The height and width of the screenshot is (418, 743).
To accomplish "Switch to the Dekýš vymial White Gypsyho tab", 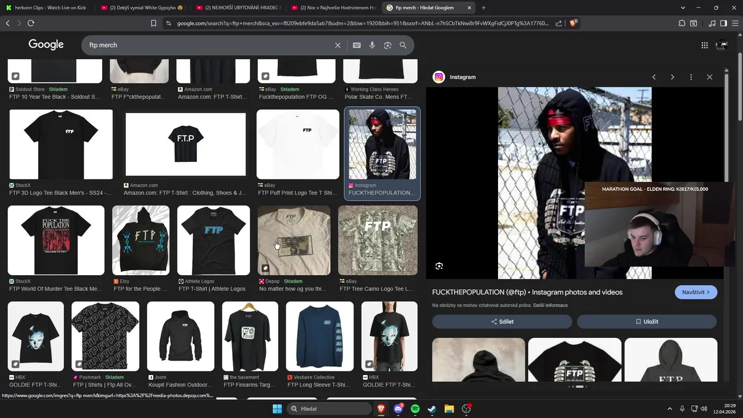I will (x=142, y=8).
